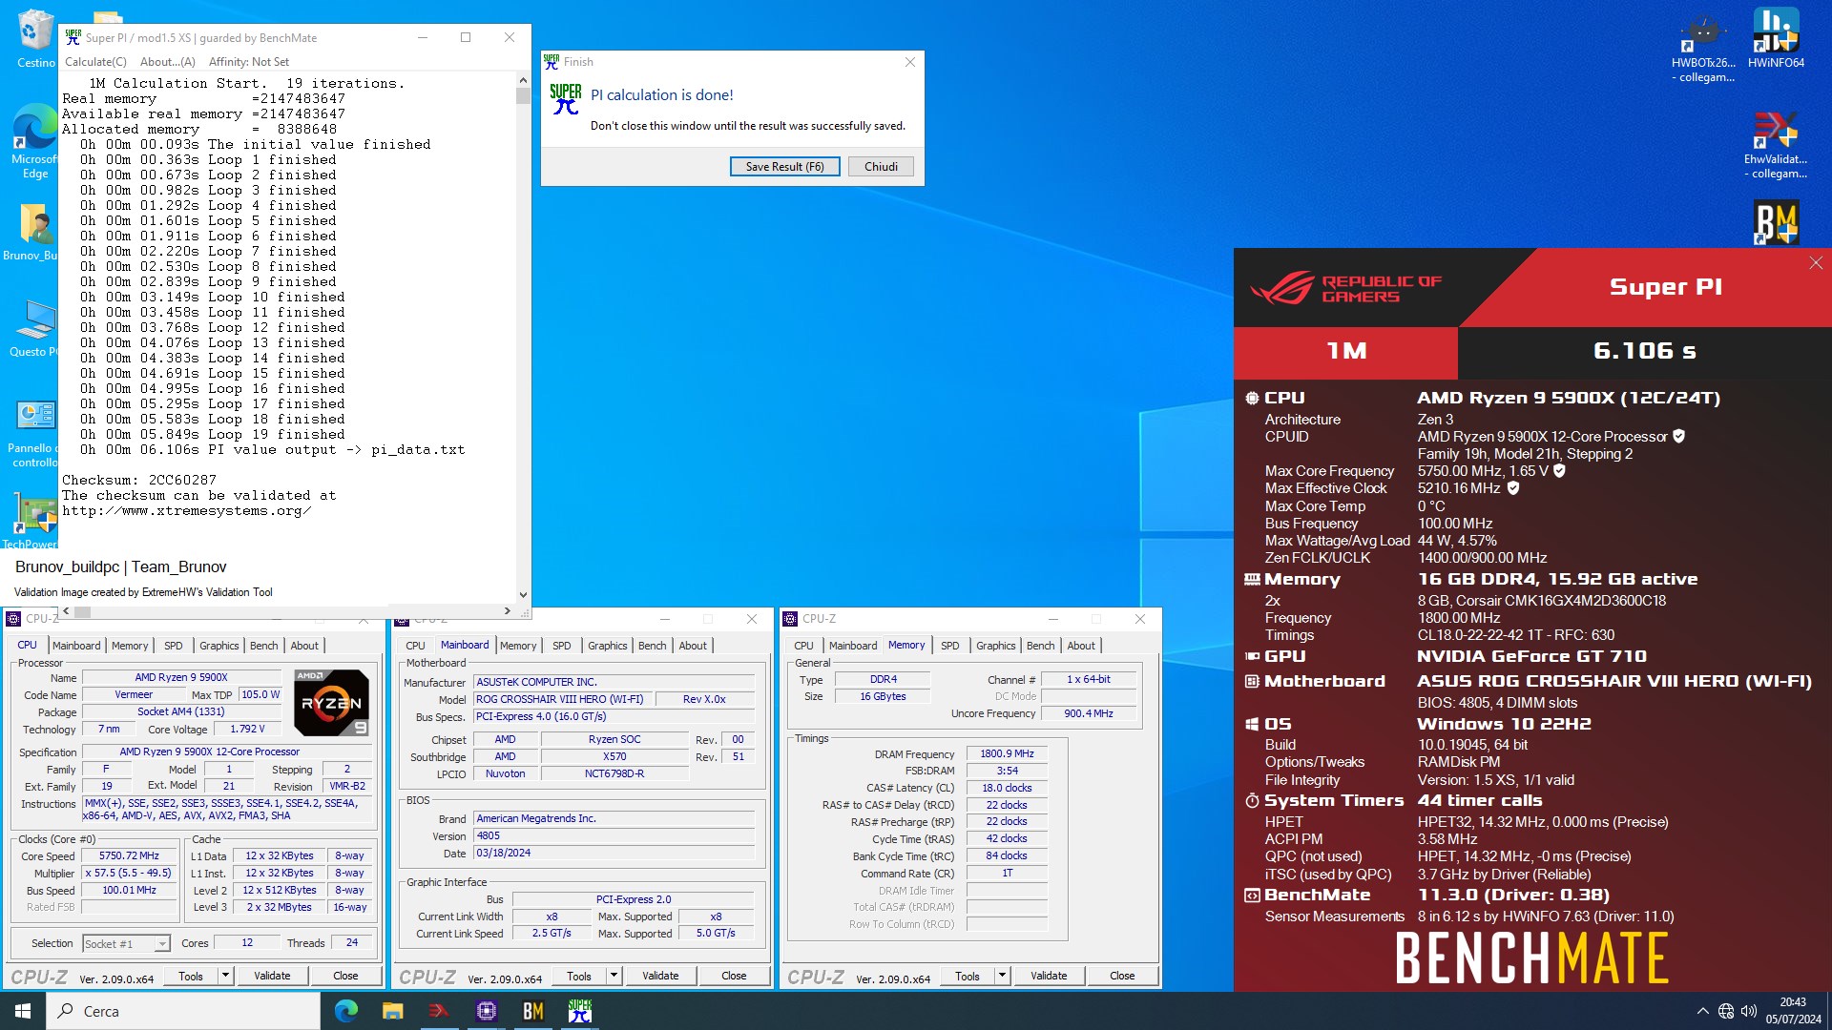
Task: Click Checksum: 2CC60287 line in Super PI
Action: [139, 480]
